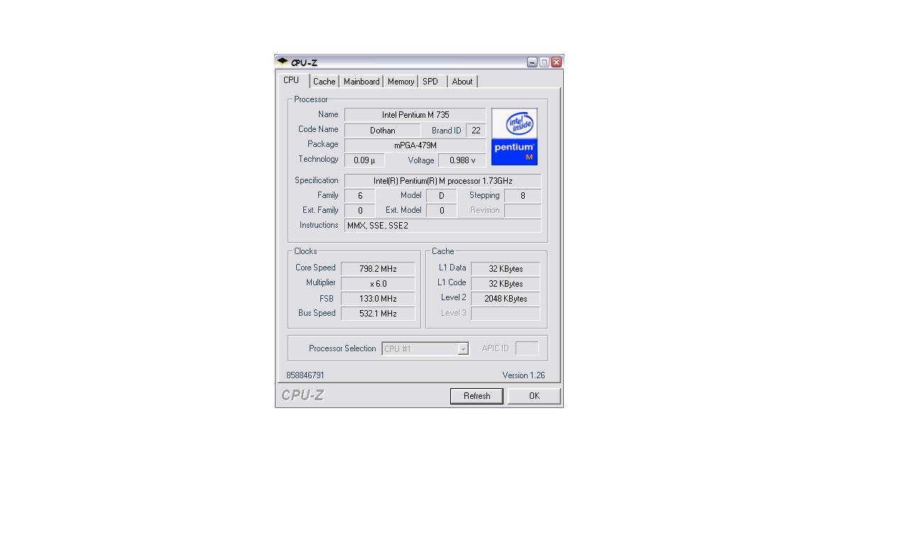Screen dimensions: 909x545
Task: Click the Stepping value 8
Action: click(523, 196)
